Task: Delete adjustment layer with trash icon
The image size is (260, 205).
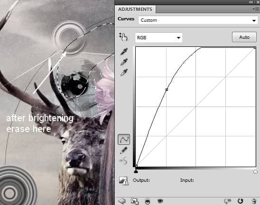Action: point(254,201)
